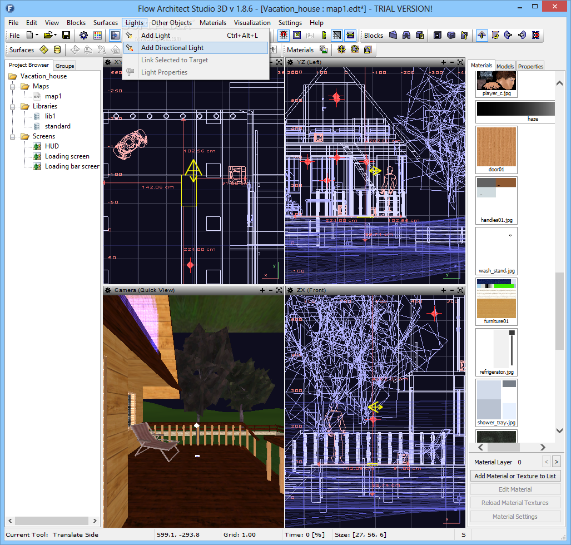
Task: Open the New file dropdown arrow
Action: (37, 35)
